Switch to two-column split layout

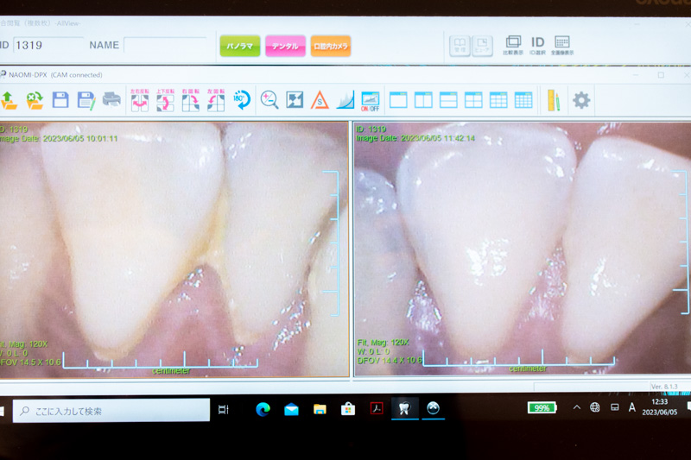point(423,100)
